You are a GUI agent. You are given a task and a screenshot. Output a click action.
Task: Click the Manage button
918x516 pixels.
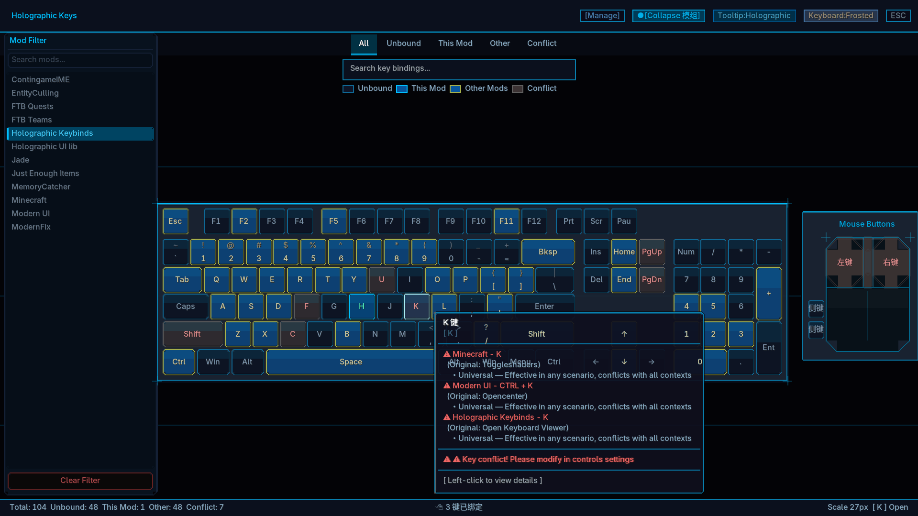coord(602,16)
